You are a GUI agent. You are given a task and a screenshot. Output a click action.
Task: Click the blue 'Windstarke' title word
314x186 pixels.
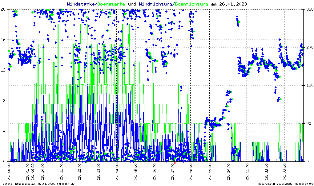(x=81, y=4)
